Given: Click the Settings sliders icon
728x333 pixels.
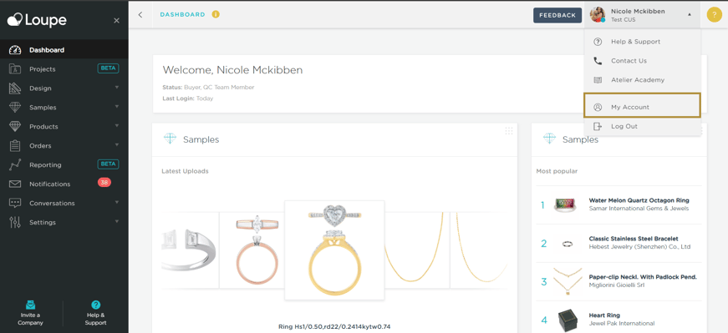Looking at the screenshot, I should (x=15, y=222).
